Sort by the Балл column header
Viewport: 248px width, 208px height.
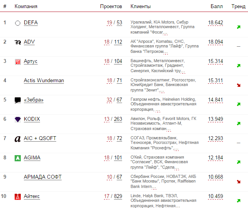[x=217, y=7]
